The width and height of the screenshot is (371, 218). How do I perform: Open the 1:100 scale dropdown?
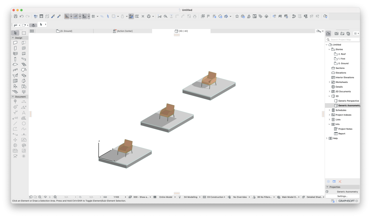116,197
